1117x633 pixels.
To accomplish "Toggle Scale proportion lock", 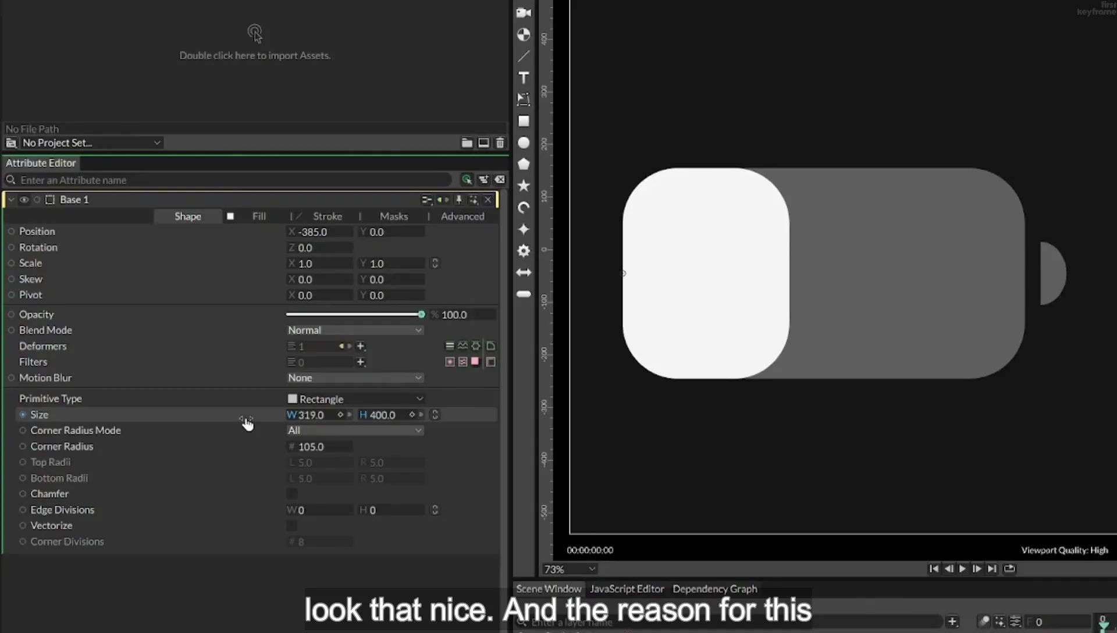I will coord(435,264).
